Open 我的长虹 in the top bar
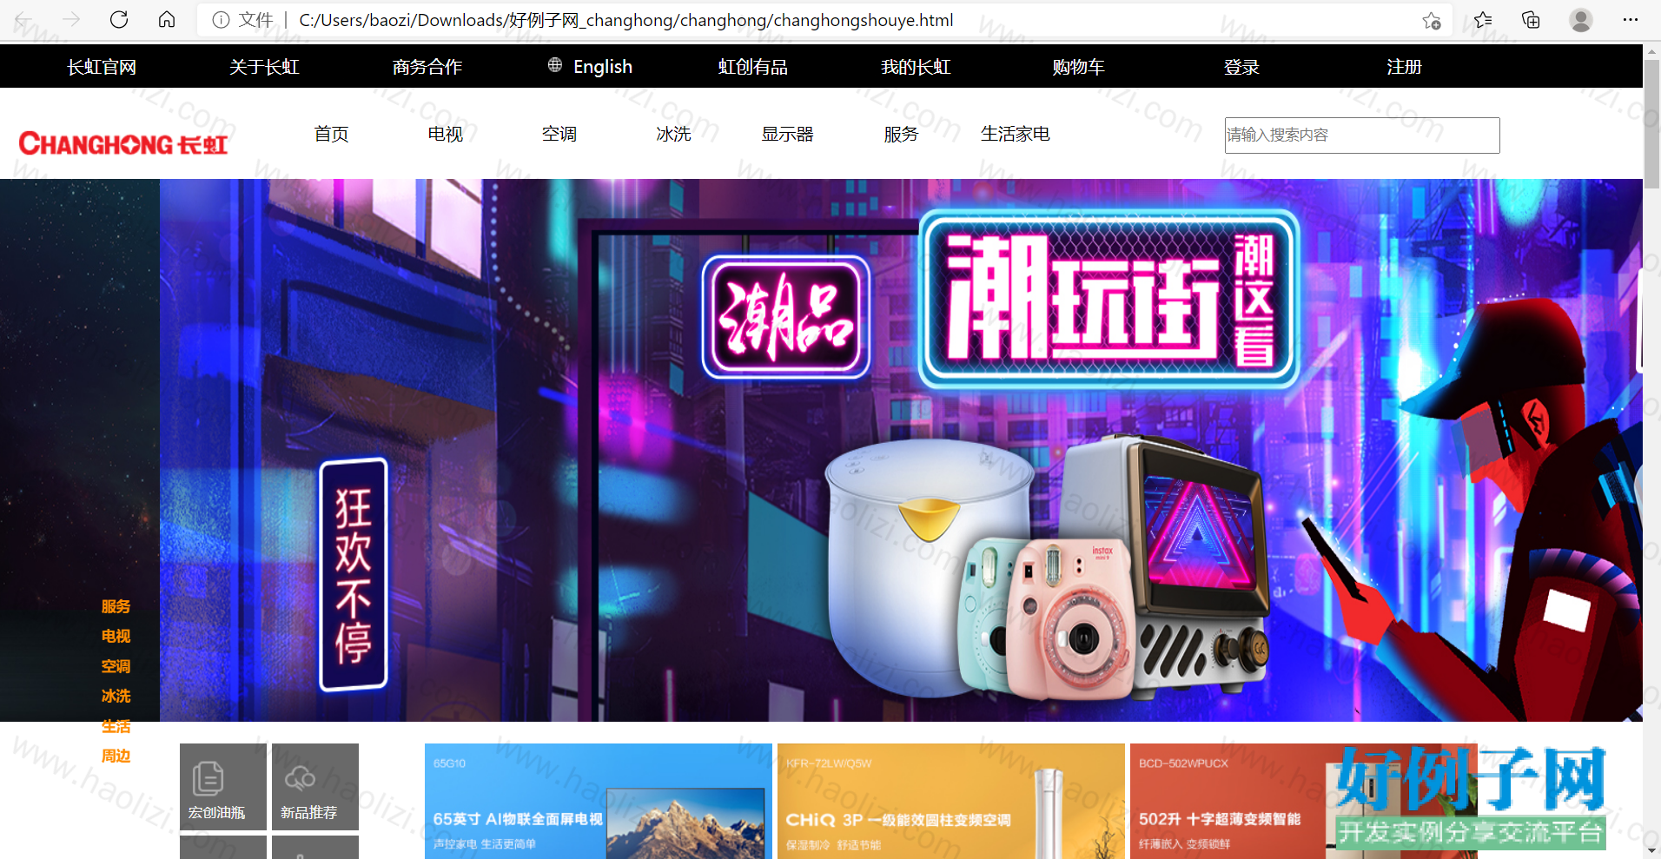The height and width of the screenshot is (859, 1661). (x=916, y=67)
